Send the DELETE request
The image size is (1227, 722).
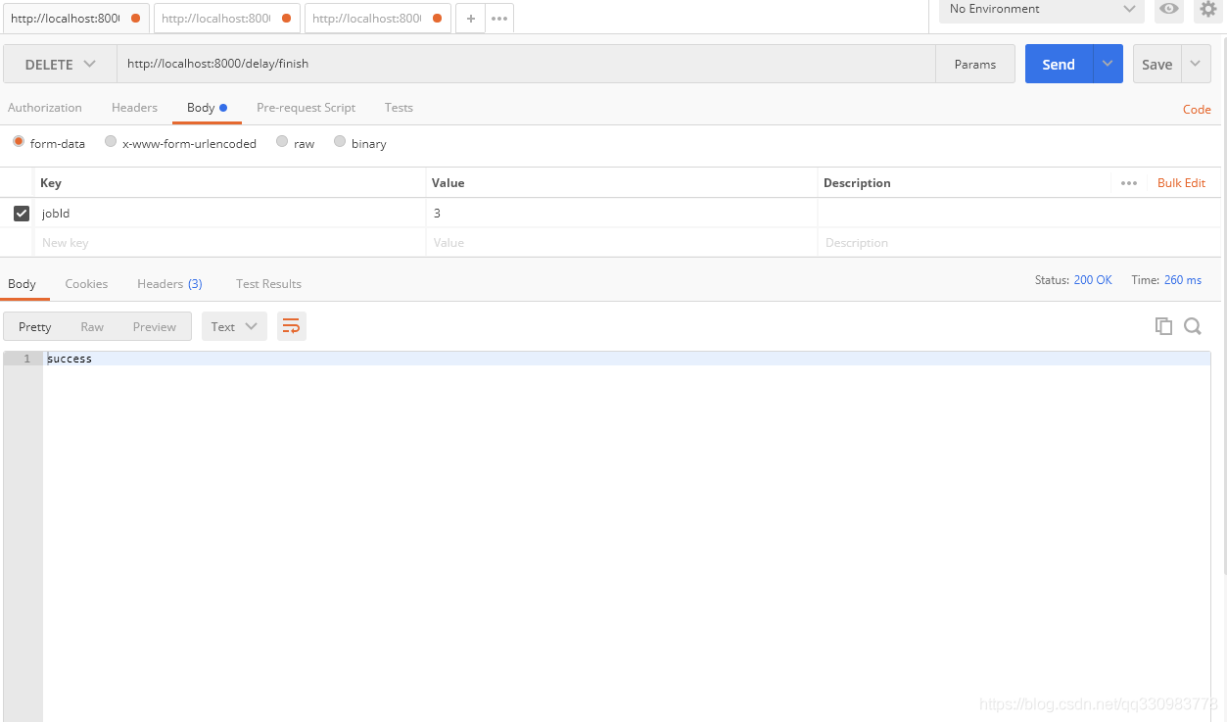point(1059,64)
